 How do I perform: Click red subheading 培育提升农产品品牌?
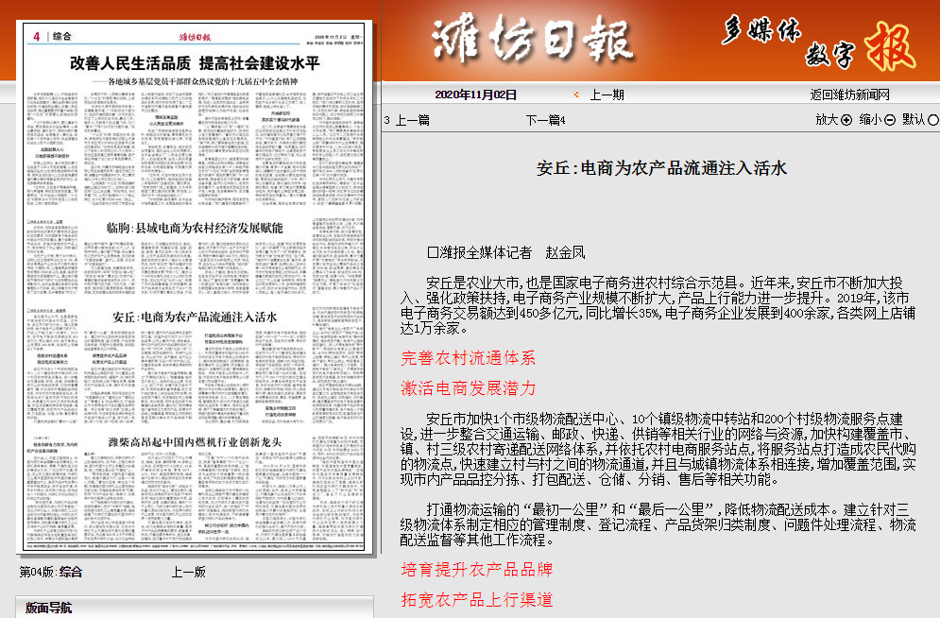point(476,570)
